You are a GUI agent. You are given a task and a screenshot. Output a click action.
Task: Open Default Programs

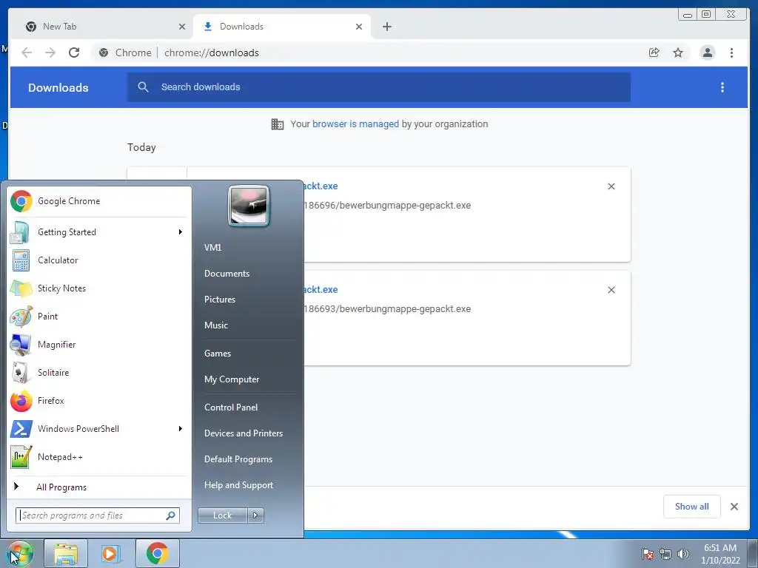click(238, 459)
